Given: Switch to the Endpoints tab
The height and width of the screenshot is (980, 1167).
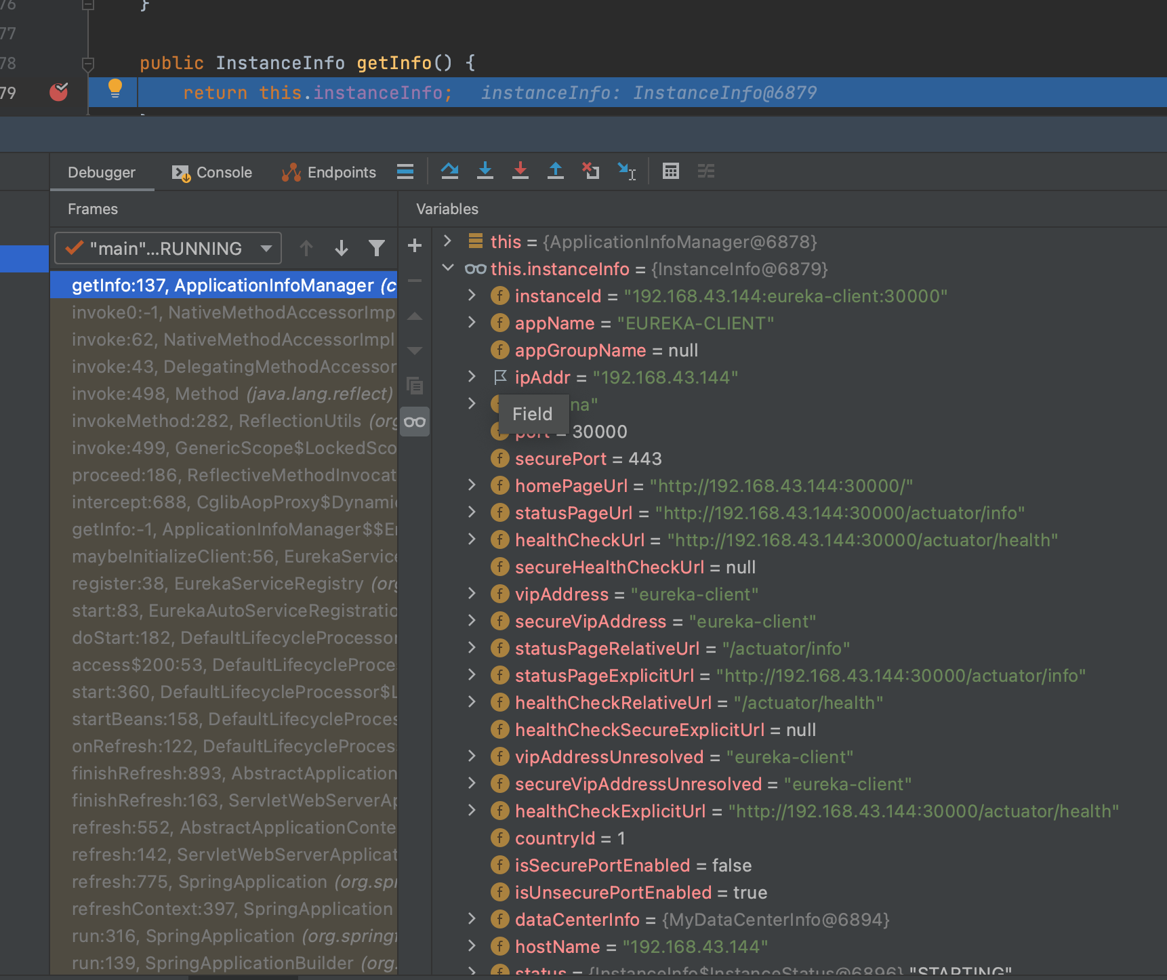Looking at the screenshot, I should [x=329, y=173].
